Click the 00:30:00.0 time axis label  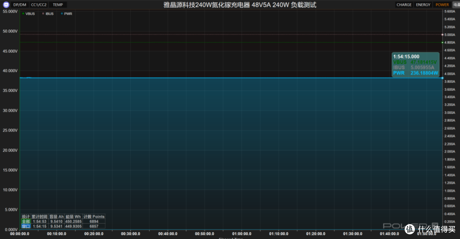pos(131,234)
